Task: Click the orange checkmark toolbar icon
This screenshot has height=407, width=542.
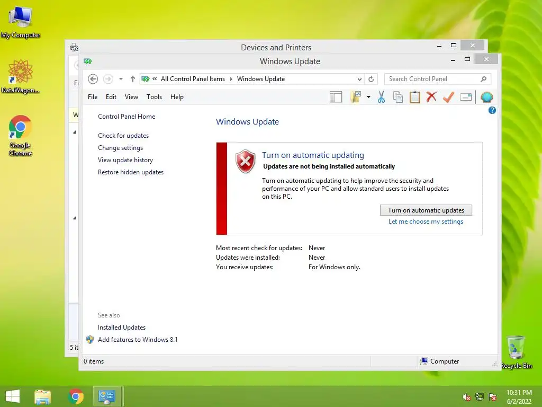Action: click(448, 98)
